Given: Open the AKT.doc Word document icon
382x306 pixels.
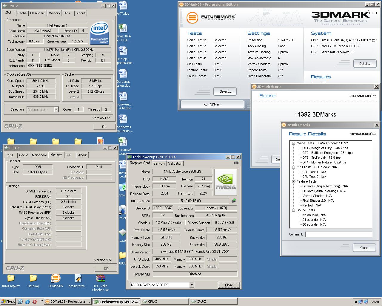Looking at the screenshot, I should [123, 6].
